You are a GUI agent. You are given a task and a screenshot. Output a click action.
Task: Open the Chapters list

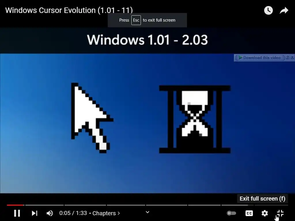pos(106,213)
